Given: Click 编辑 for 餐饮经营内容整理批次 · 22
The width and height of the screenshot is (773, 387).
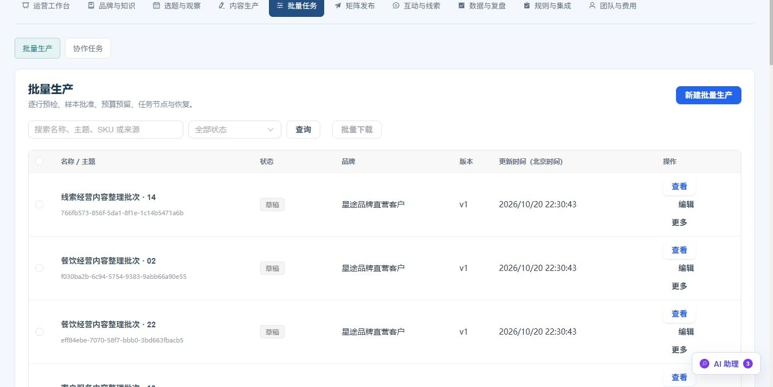Looking at the screenshot, I should point(686,332).
